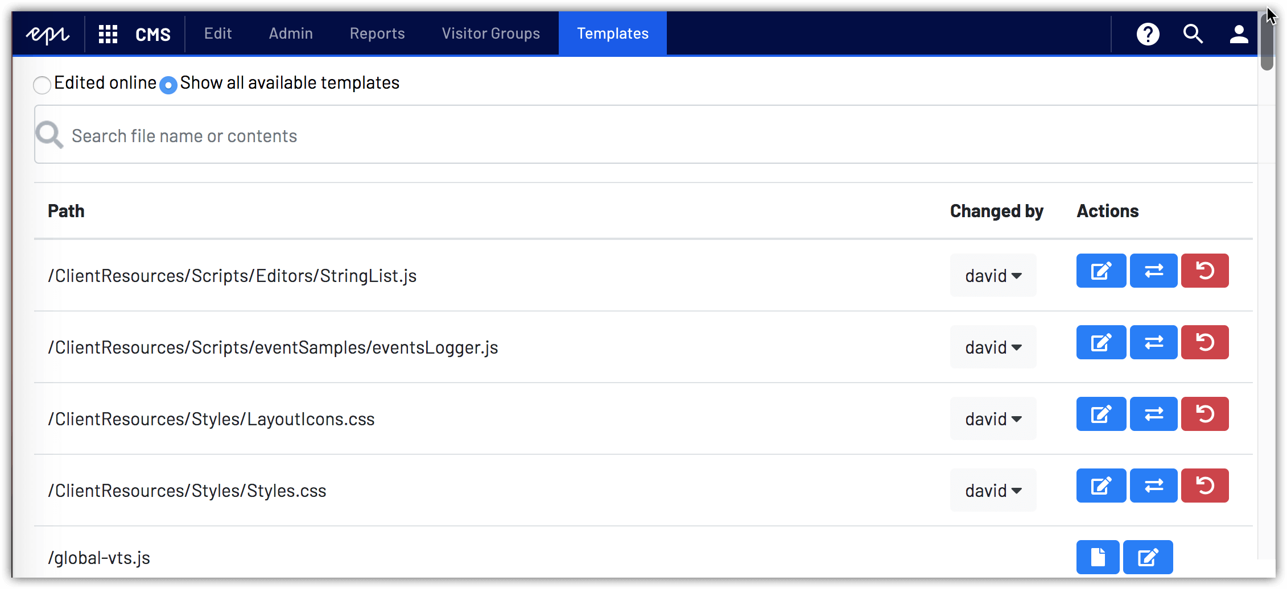Open the user profile icon
Viewport: 1287px width, 589px height.
click(1239, 34)
